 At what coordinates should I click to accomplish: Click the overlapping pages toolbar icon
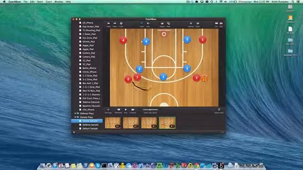point(169,24)
